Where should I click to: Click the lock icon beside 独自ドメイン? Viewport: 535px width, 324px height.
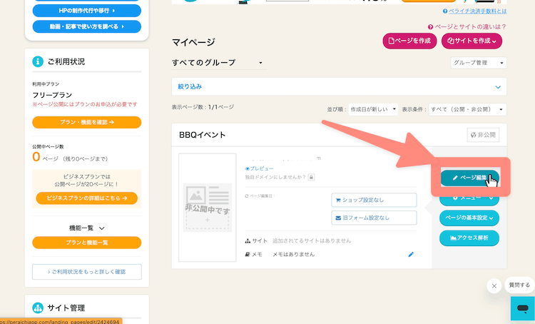(311, 177)
